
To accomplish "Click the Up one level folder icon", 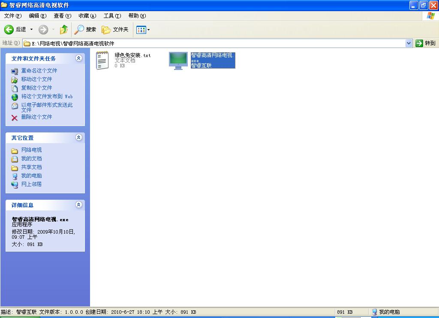I will [64, 30].
